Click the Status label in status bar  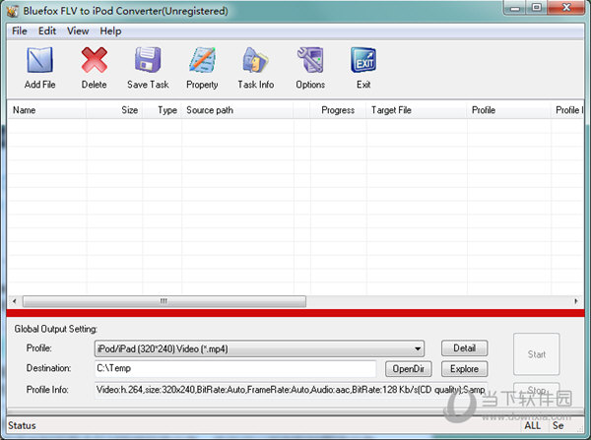pos(22,425)
